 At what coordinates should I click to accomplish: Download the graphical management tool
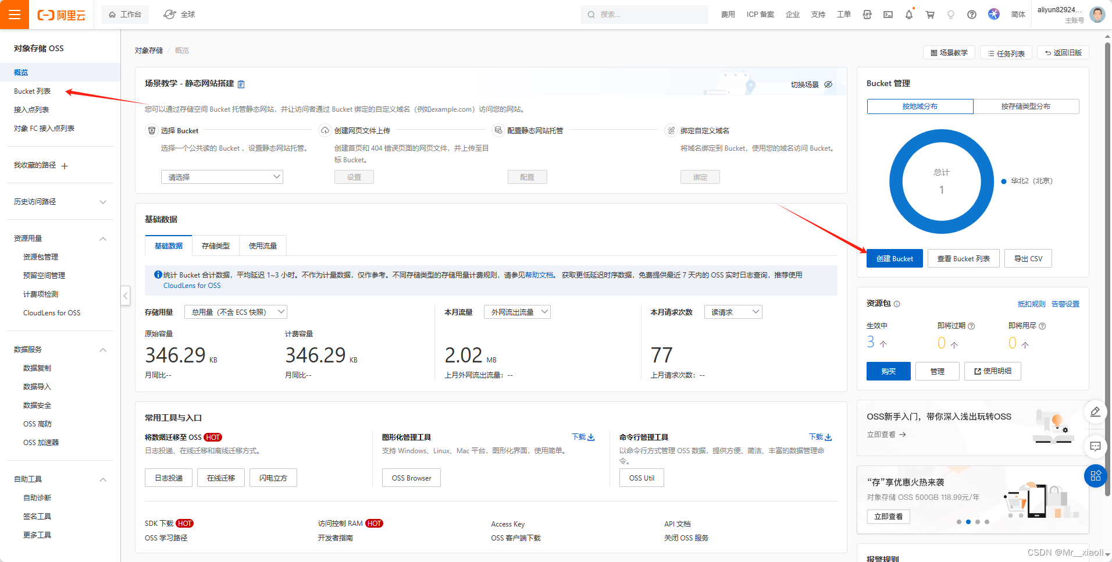(583, 437)
